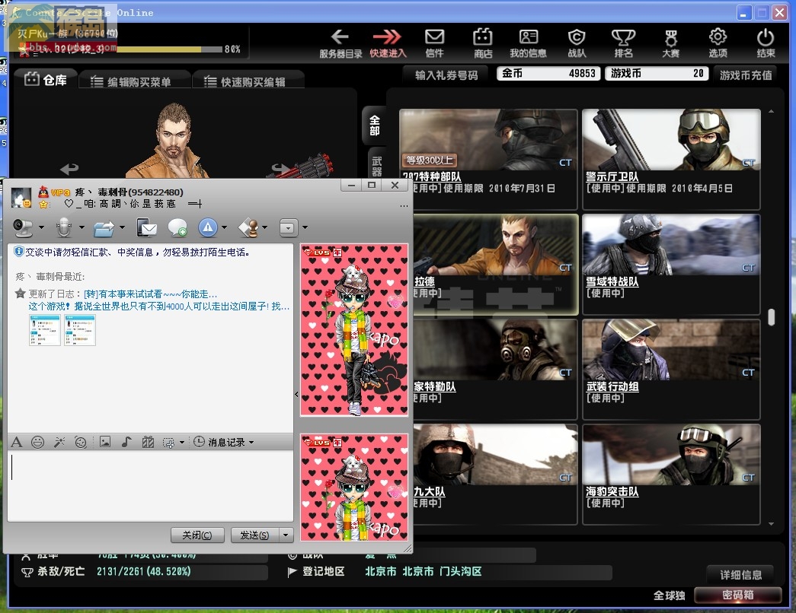The width and height of the screenshot is (796, 613).
Task: Send a window shake icon
Action: tap(81, 442)
